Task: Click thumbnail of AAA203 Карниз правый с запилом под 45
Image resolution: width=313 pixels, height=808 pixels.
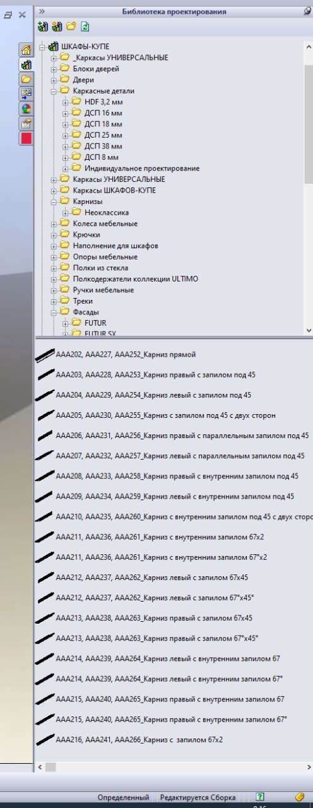Action: tap(45, 375)
